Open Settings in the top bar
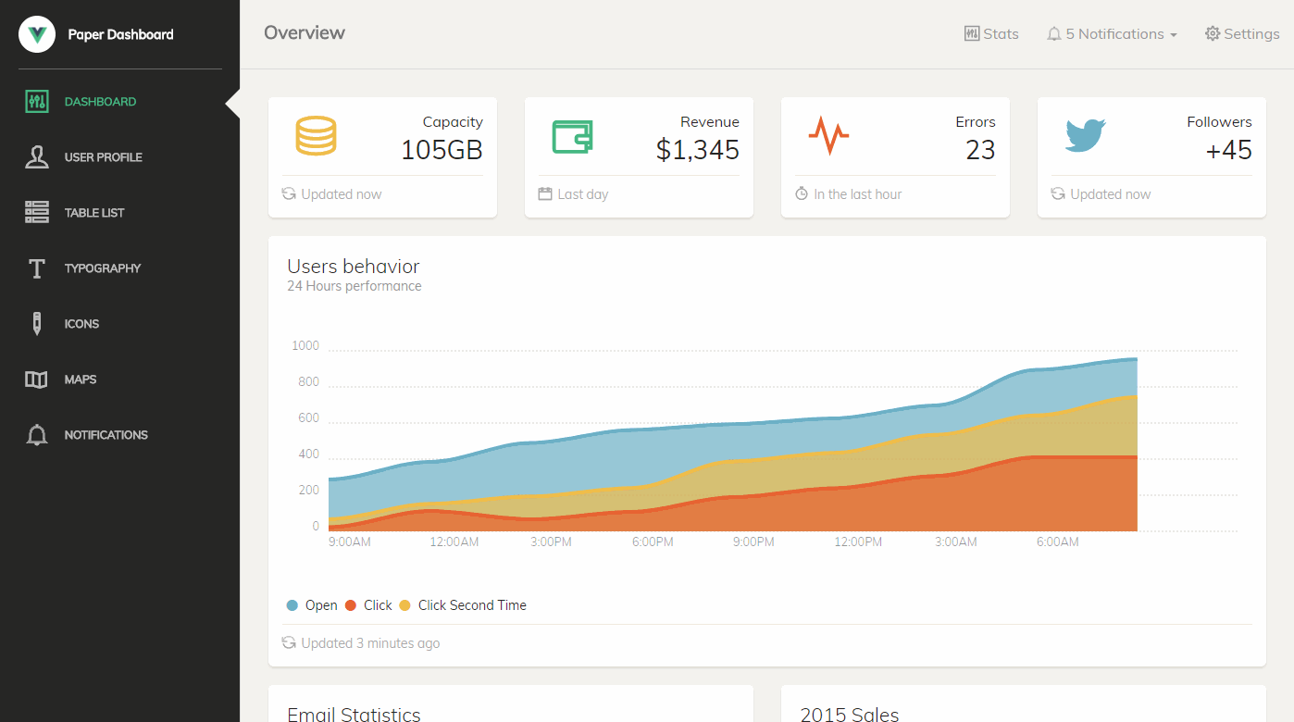The width and height of the screenshot is (1294, 722). (1242, 34)
